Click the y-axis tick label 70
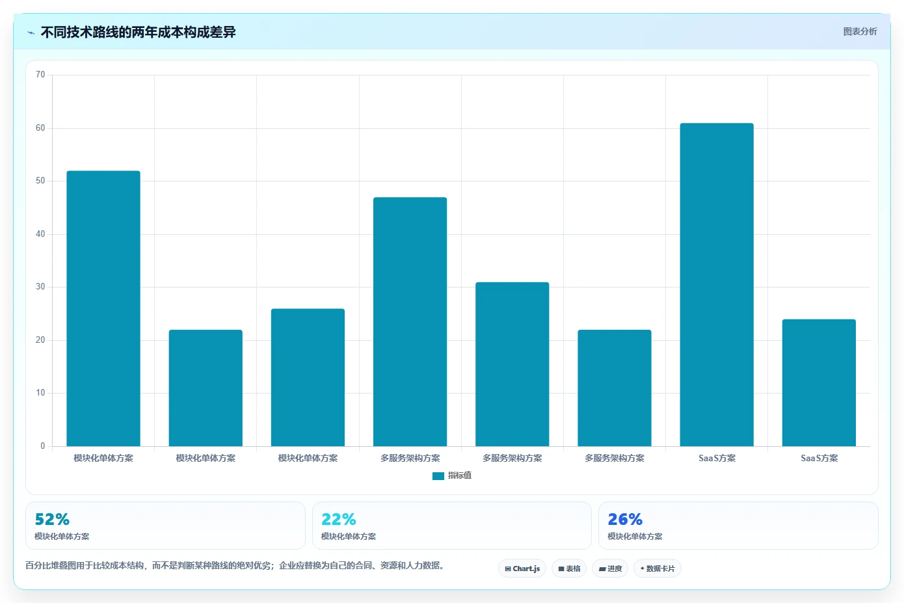The image size is (904, 603). click(40, 75)
